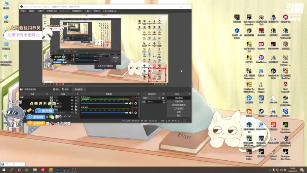
Task: Open Epic Games Launcher desktop icon
Action: 249,20
